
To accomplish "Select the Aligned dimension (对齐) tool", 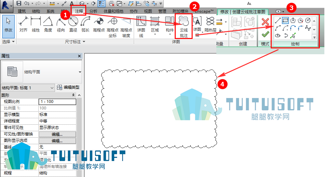I will tap(23, 24).
